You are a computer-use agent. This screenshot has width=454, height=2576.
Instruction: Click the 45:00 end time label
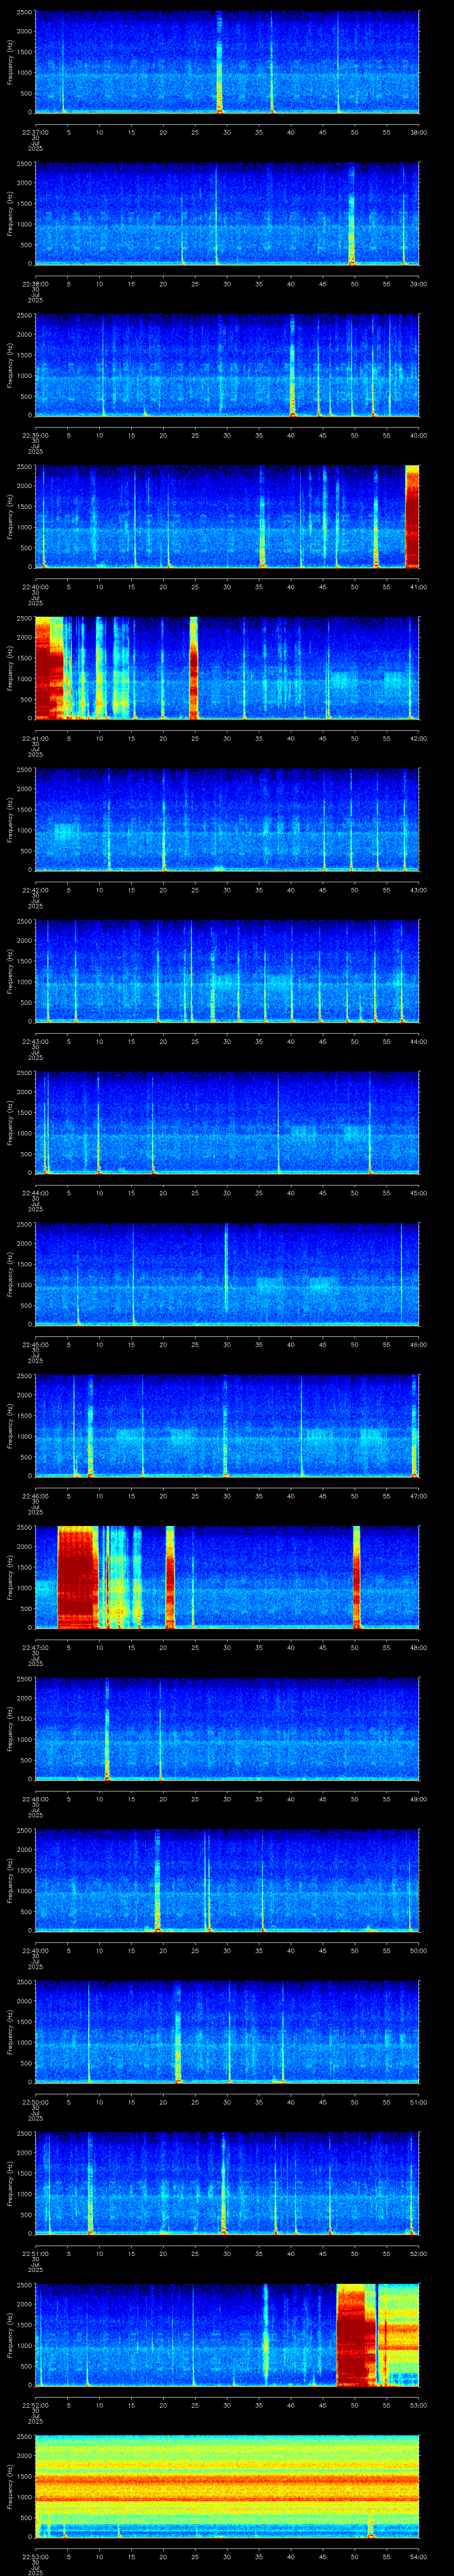click(418, 1193)
